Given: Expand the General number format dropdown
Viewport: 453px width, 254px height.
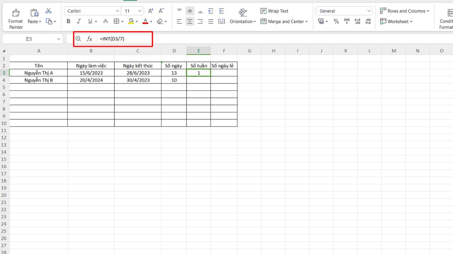Looking at the screenshot, I should click(x=369, y=11).
